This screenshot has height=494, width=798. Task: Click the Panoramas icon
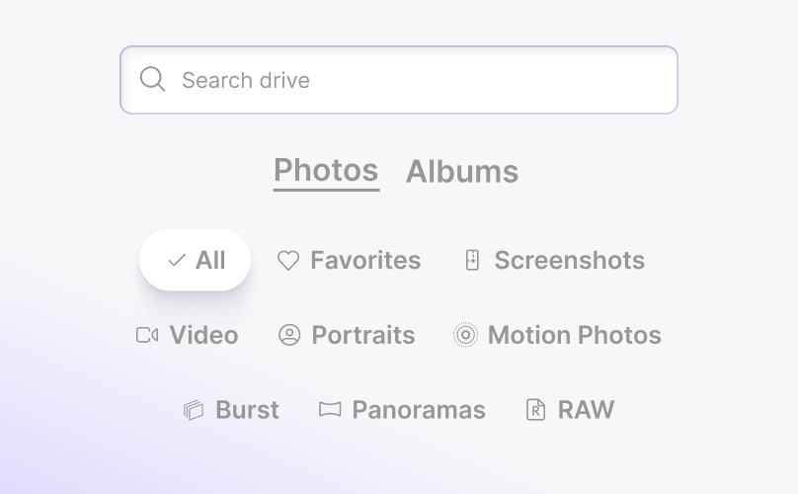[x=330, y=410]
